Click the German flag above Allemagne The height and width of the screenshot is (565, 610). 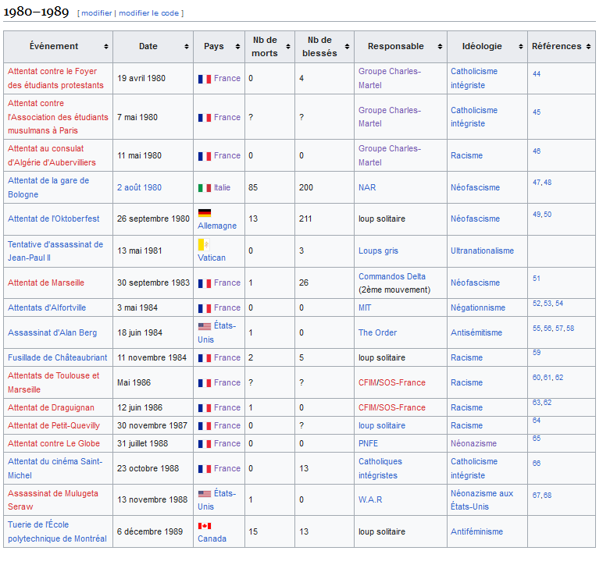205,213
